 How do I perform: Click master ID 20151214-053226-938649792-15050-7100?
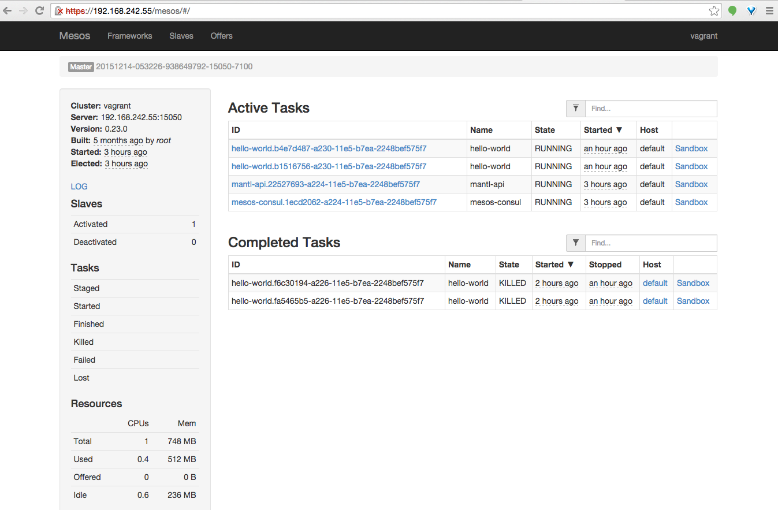coord(174,66)
